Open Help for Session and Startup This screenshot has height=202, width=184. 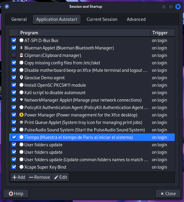tap(16, 194)
